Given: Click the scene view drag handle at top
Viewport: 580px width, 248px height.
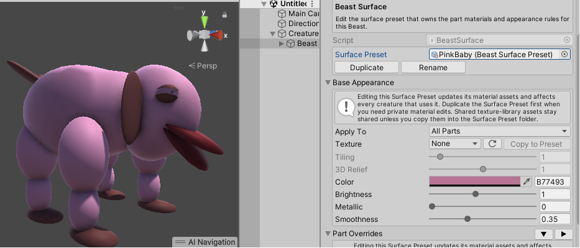Looking at the screenshot, I should [179, 7].
